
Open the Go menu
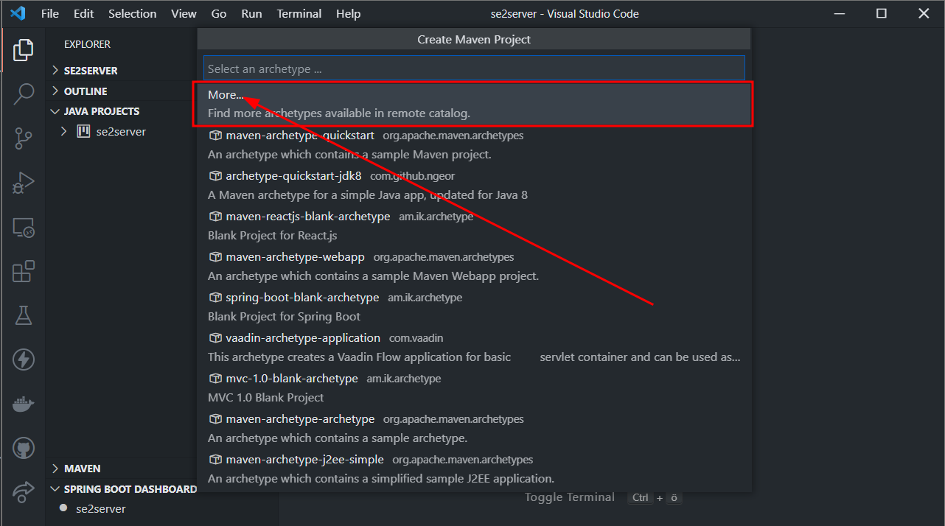[x=219, y=13]
